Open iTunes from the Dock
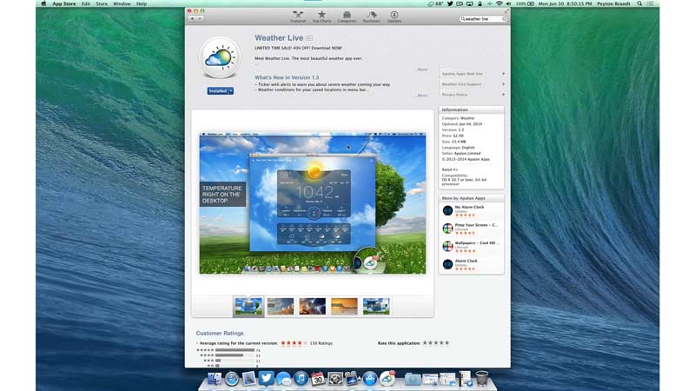This screenshot has width=695, height=391. pos(301,379)
